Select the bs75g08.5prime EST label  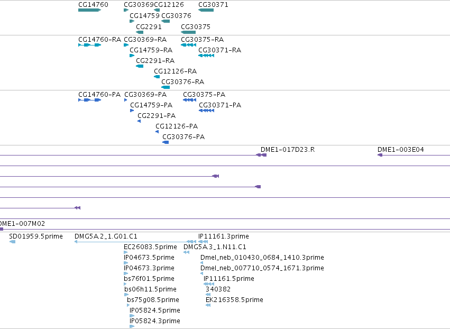click(x=153, y=300)
